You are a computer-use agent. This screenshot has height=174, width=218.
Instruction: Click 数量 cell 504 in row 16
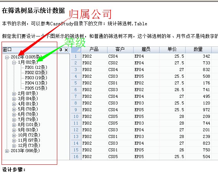tap(198, 157)
